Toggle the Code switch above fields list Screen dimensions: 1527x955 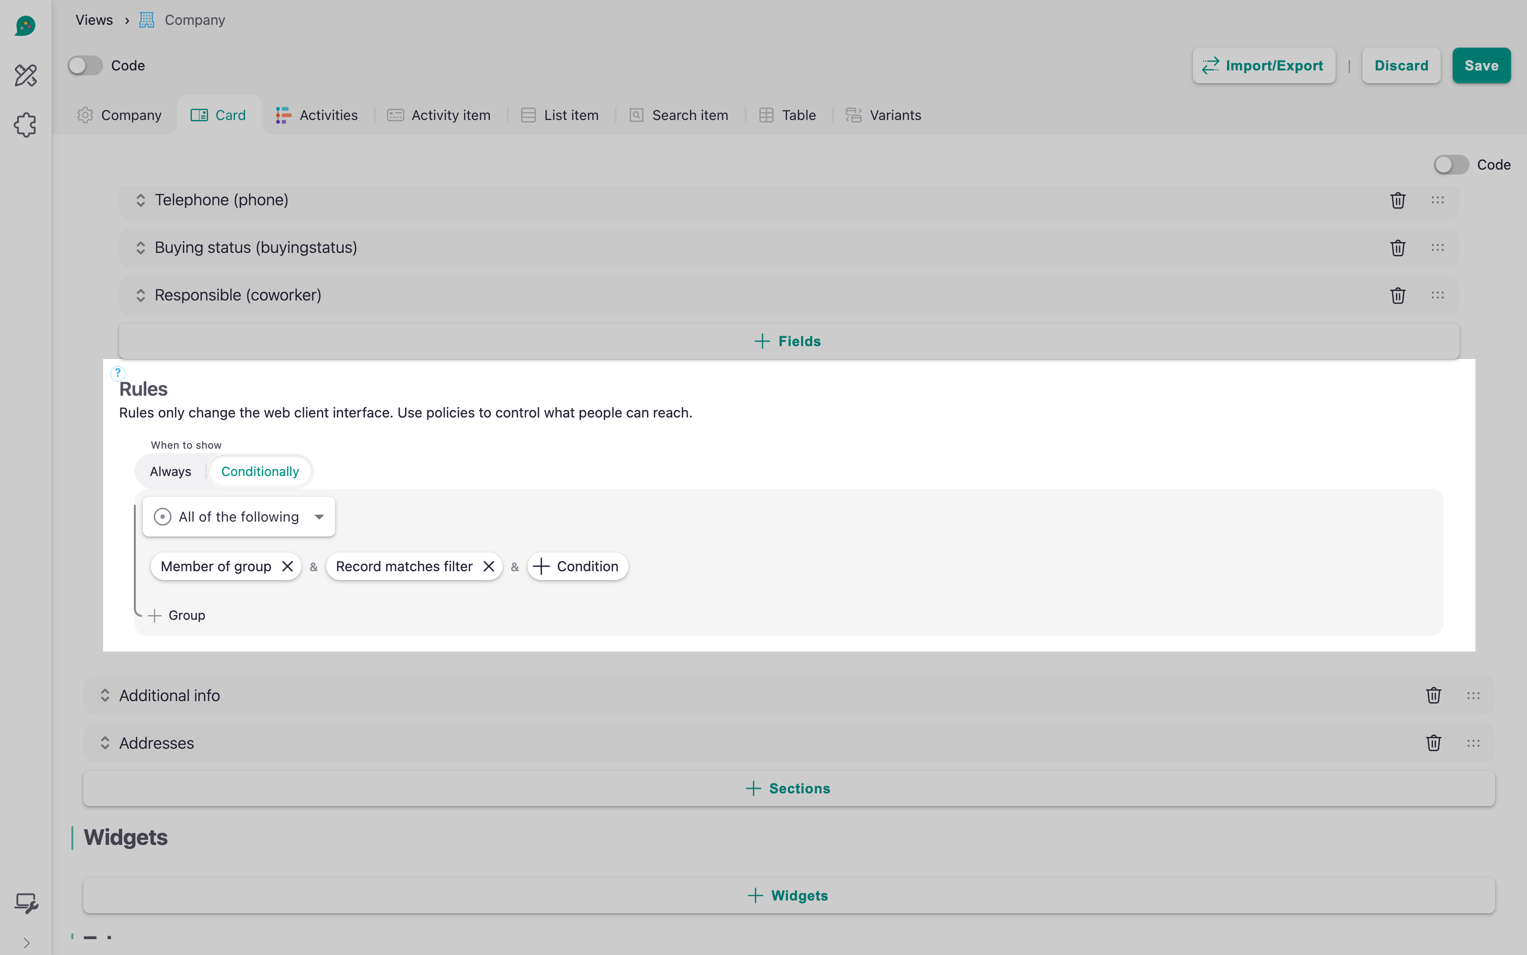[x=1451, y=165]
